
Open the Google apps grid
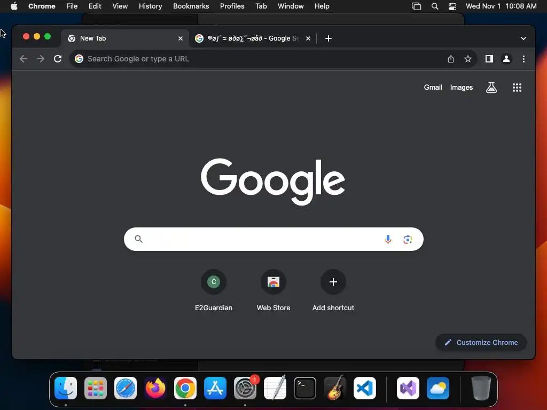(517, 88)
